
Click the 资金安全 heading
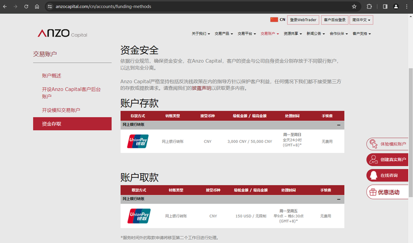pyautogui.click(x=139, y=50)
